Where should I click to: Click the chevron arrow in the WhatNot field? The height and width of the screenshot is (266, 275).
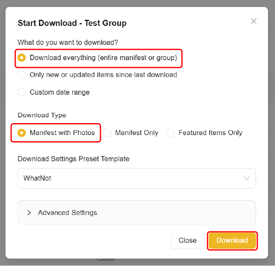click(x=247, y=178)
